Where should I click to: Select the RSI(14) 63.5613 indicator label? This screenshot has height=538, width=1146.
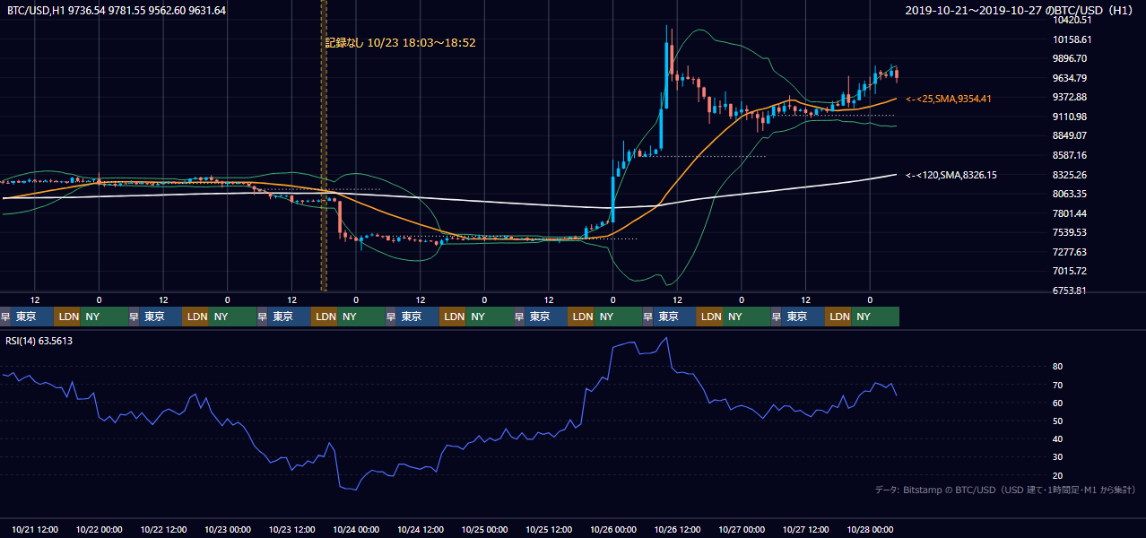pyautogui.click(x=40, y=341)
